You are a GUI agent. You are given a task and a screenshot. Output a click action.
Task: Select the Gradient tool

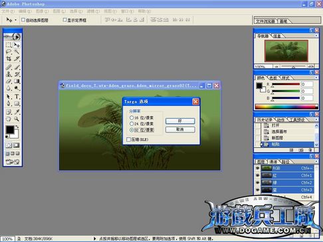[17, 81]
